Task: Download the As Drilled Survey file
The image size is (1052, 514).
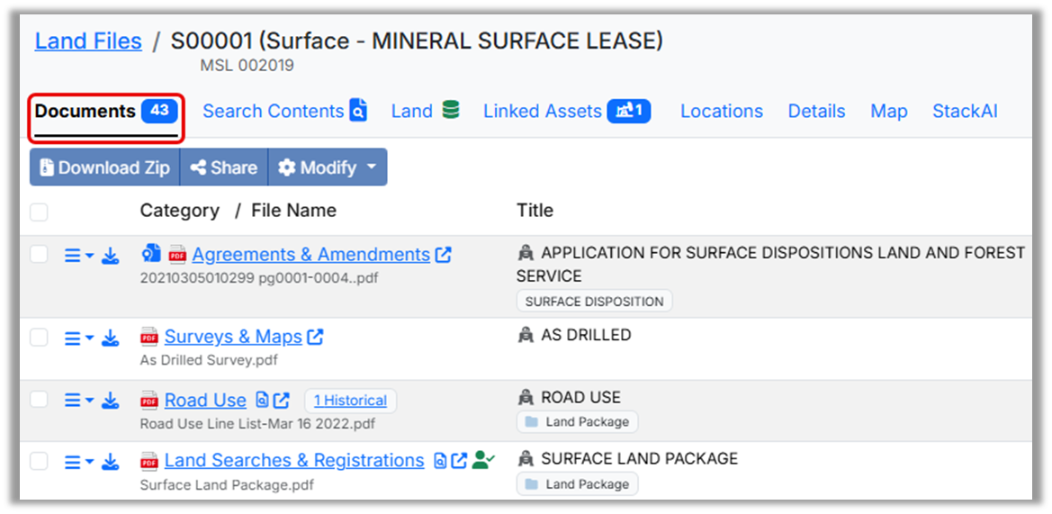Action: click(111, 338)
